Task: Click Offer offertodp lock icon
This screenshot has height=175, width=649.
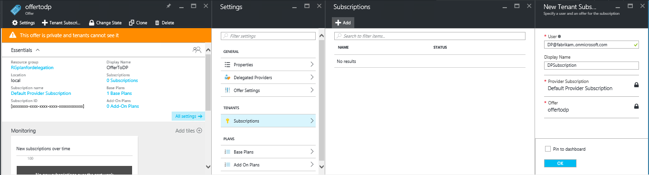Action: pyautogui.click(x=636, y=106)
